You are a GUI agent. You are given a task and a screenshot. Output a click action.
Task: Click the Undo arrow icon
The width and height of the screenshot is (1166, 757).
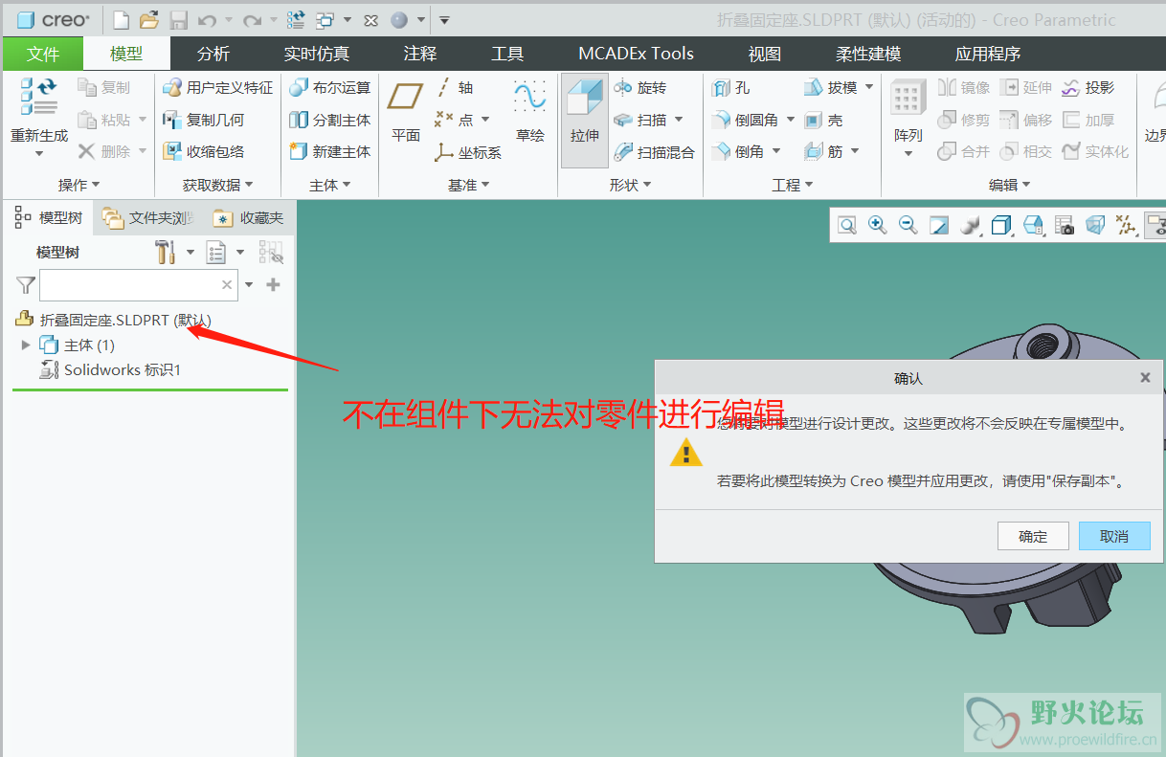point(207,19)
